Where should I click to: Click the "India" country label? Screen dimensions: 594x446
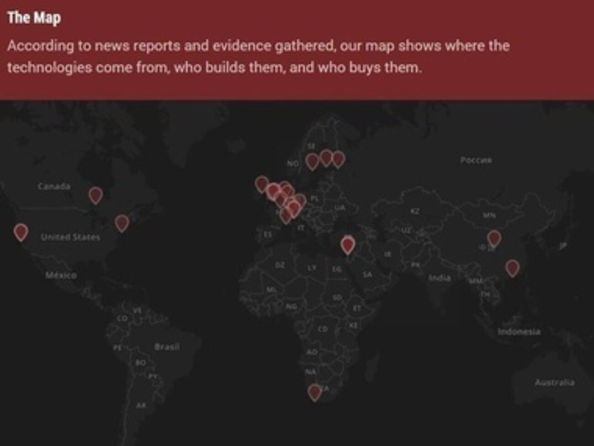coord(439,278)
